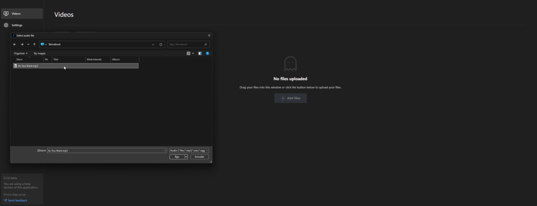Click the dialog's music note title icon

pyautogui.click(x=14, y=36)
